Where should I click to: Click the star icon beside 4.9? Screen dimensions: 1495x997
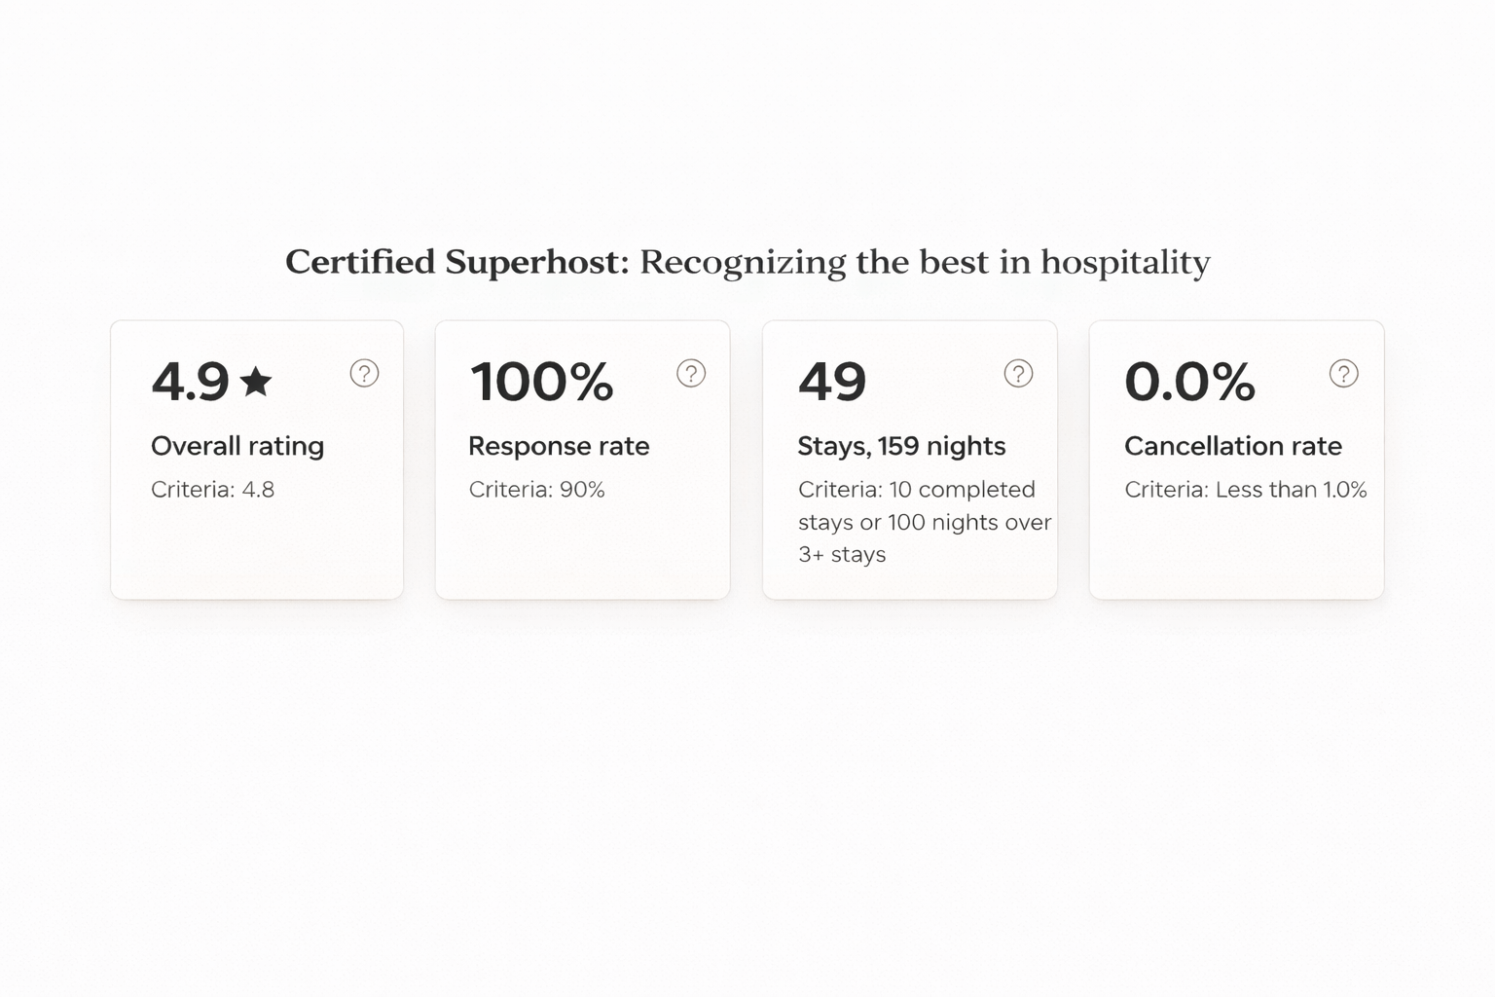256,381
